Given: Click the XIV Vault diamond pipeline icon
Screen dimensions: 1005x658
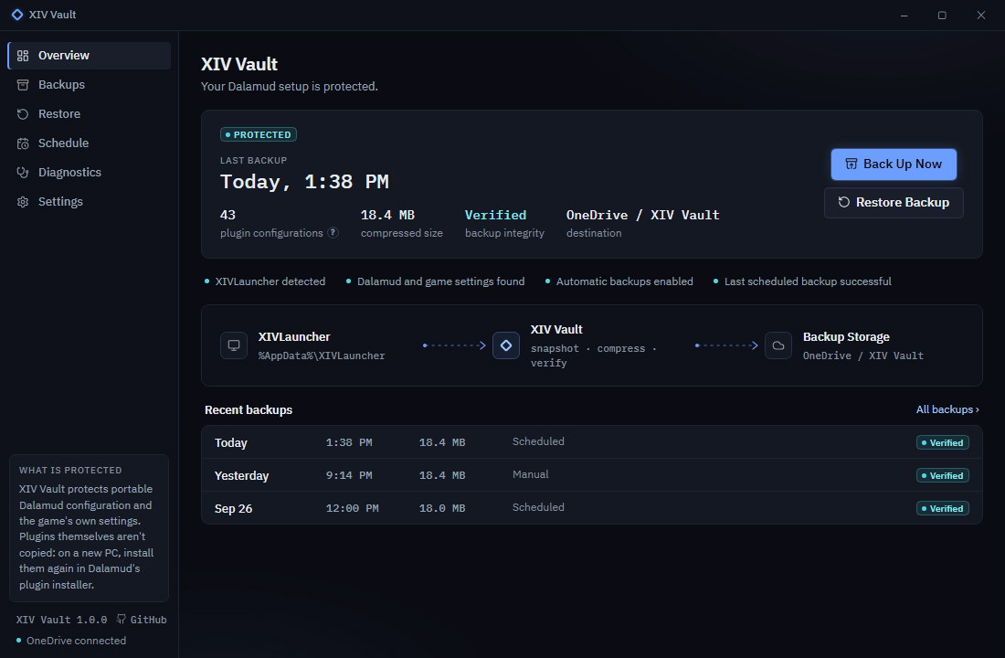Looking at the screenshot, I should coord(506,345).
